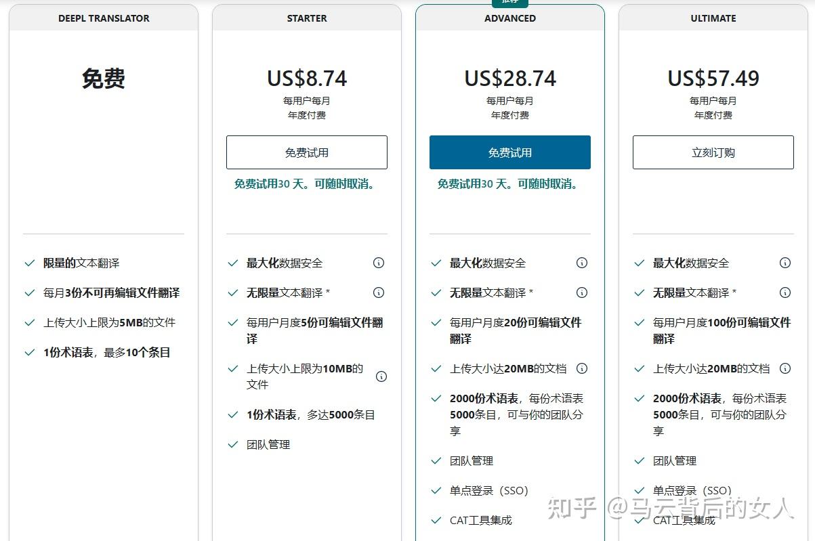Click Ultimate's 2000份术语表 feature text

[x=720, y=414]
